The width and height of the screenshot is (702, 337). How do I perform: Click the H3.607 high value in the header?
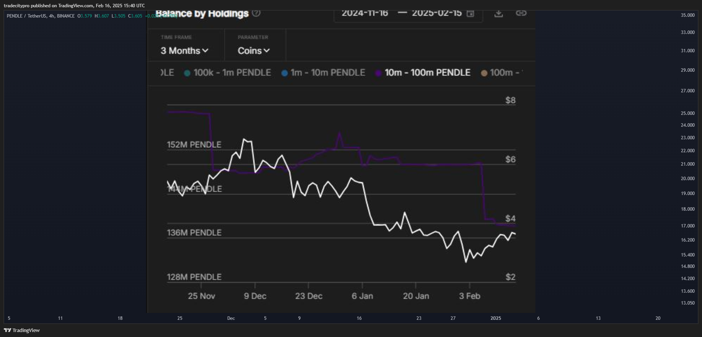click(102, 16)
